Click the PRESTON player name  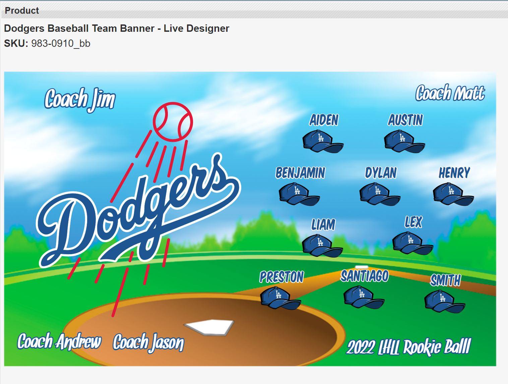(281, 277)
